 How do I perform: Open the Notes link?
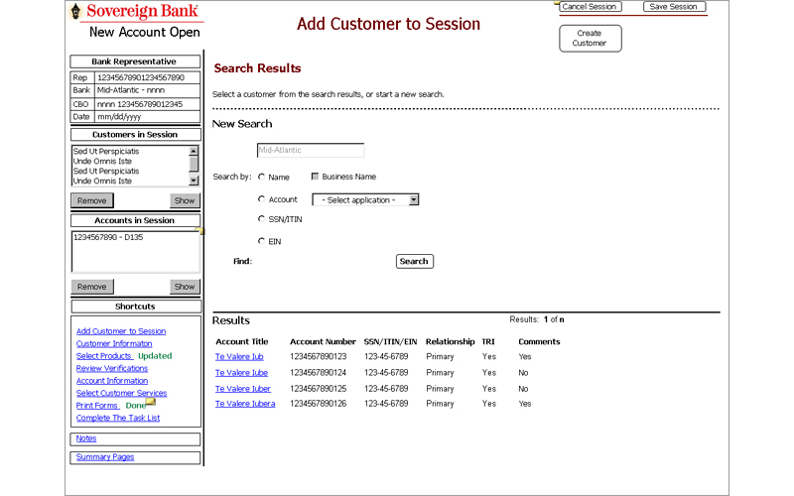pyautogui.click(x=86, y=438)
